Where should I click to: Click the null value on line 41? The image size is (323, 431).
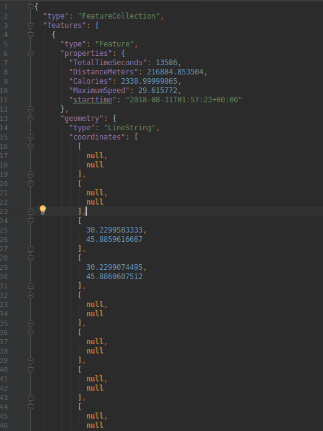tap(95, 379)
